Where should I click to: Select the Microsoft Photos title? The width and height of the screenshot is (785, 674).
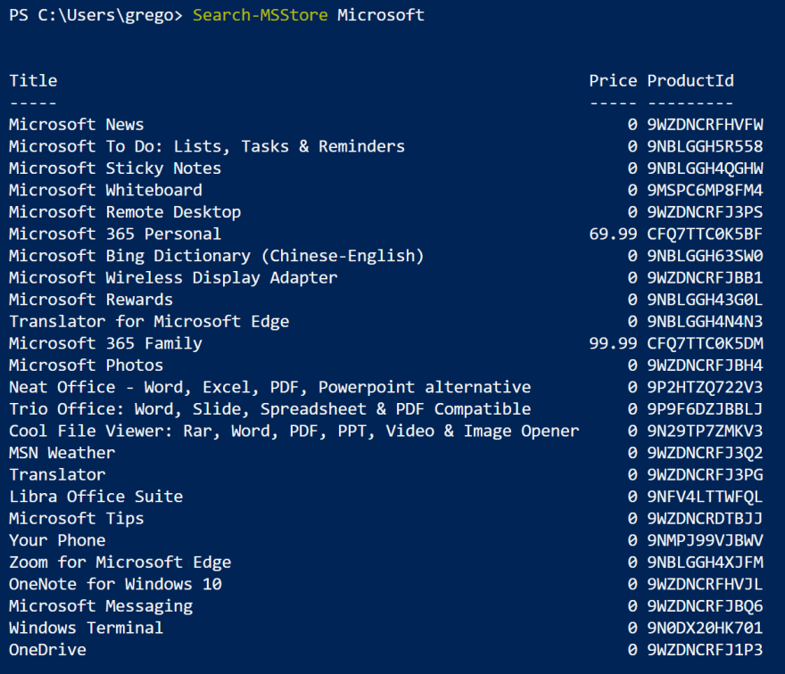pyautogui.click(x=87, y=366)
